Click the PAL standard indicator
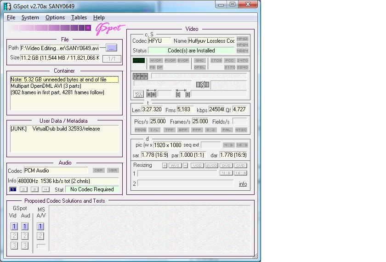 226,130
